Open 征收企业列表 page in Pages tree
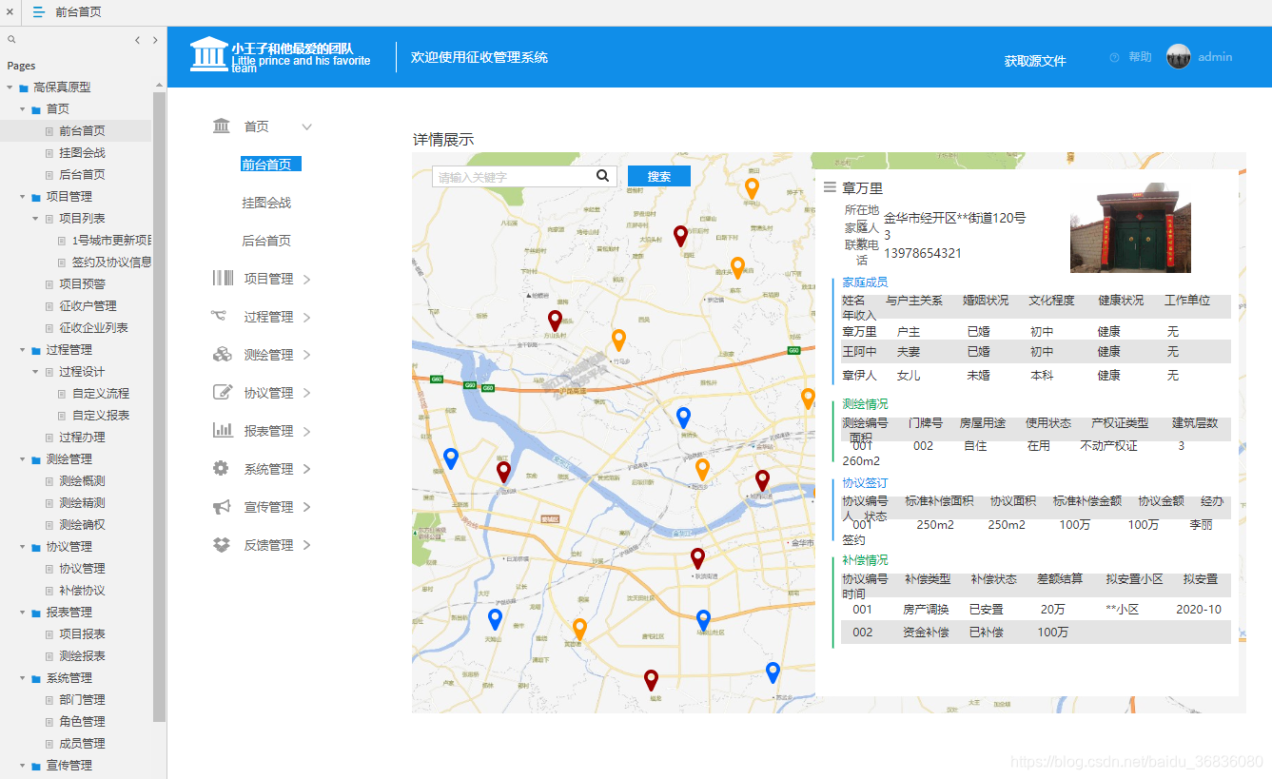The image size is (1272, 779). point(93,328)
